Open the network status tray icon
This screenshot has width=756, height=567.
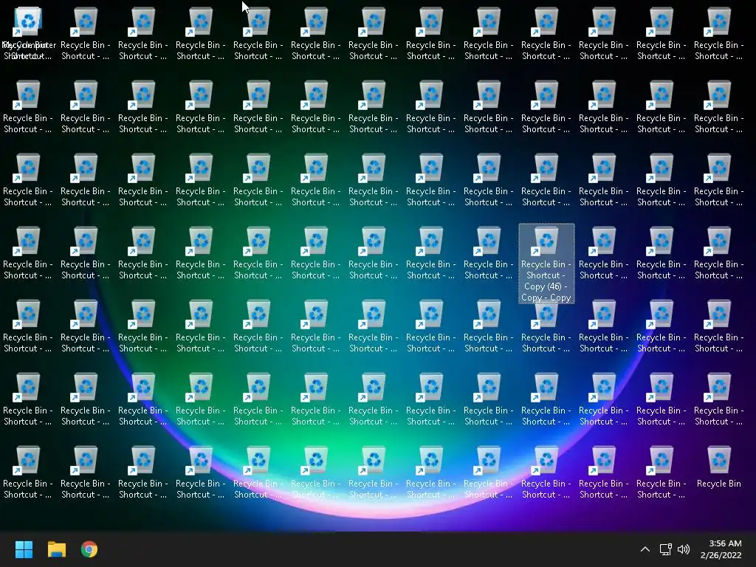(665, 549)
